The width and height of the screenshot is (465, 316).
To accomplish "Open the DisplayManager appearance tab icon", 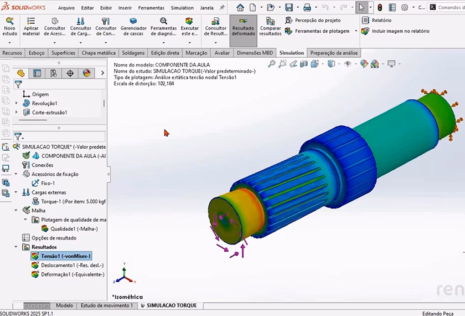I will pos(86,73).
